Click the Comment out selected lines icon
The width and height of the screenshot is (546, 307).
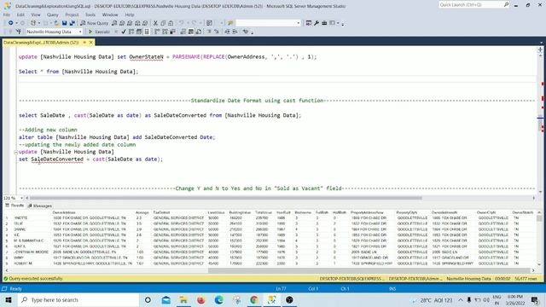tap(209, 32)
